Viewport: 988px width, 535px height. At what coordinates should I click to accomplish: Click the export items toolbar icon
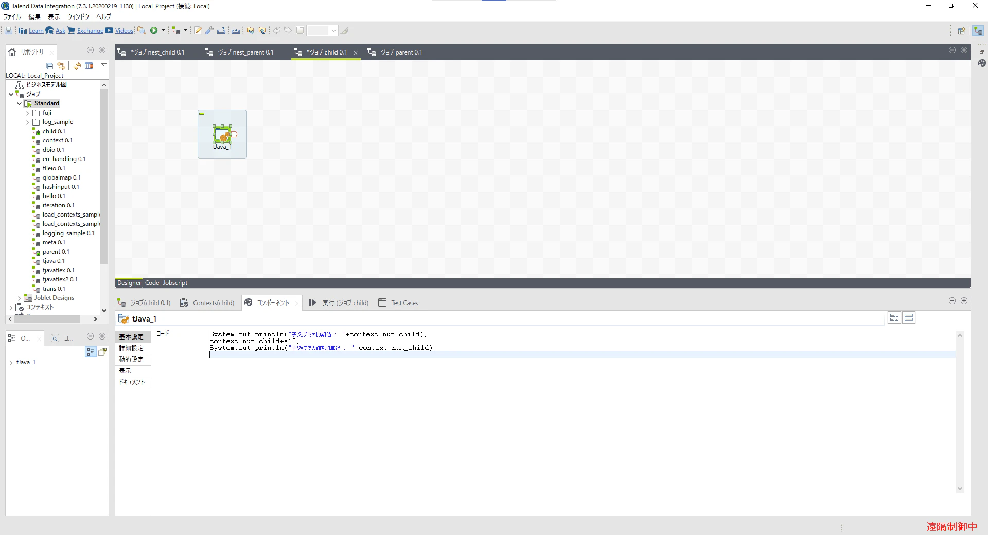[221, 30]
